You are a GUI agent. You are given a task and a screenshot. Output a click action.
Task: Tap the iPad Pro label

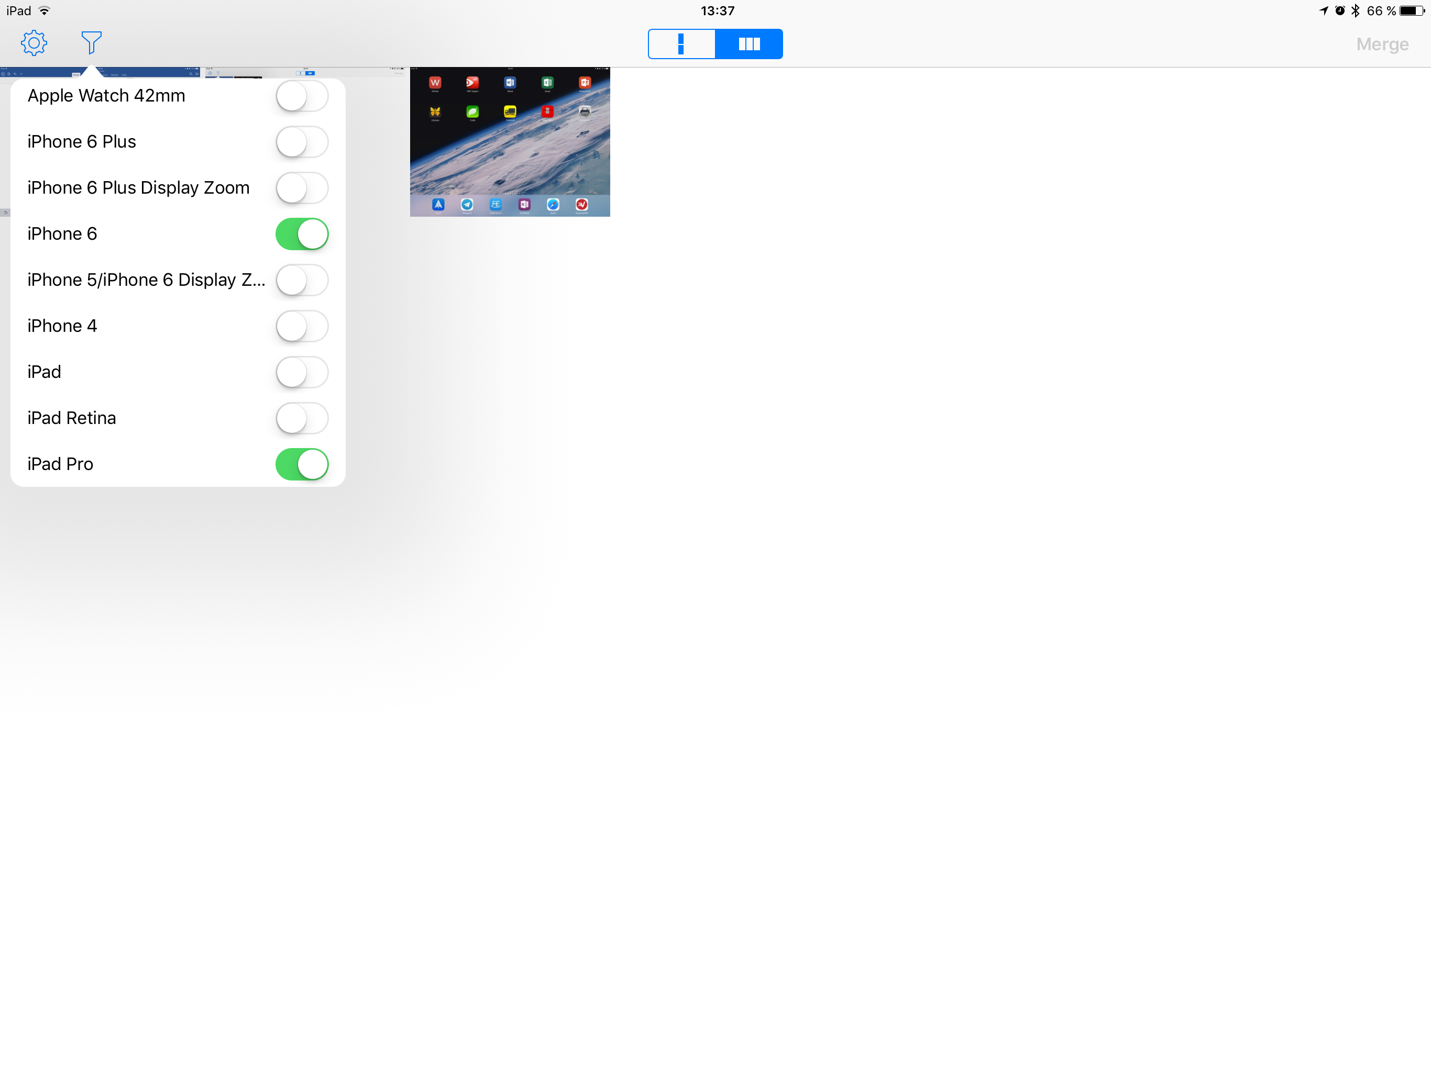click(x=60, y=464)
